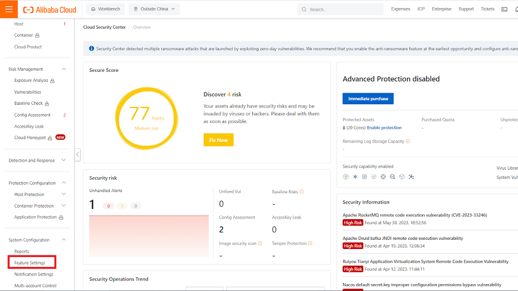Open the Outside China region dropdown
The image size is (518, 291).
point(154,9)
